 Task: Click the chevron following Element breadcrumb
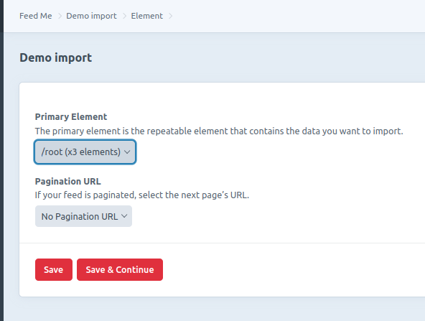pos(170,16)
